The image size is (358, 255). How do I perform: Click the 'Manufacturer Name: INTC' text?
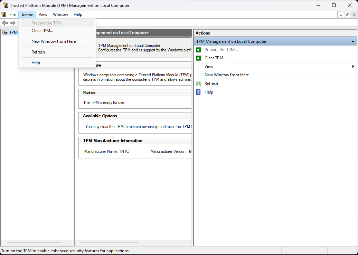click(106, 151)
